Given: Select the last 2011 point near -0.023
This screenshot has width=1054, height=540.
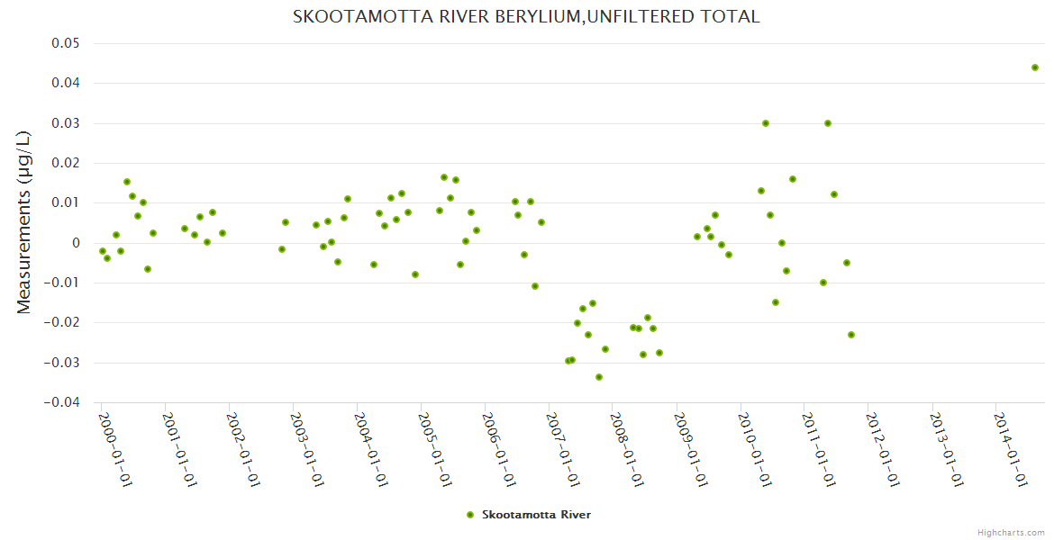Looking at the screenshot, I should click(x=851, y=335).
